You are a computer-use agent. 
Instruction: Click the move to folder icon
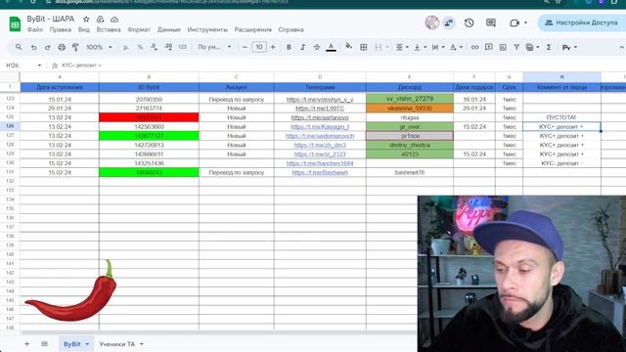point(100,20)
